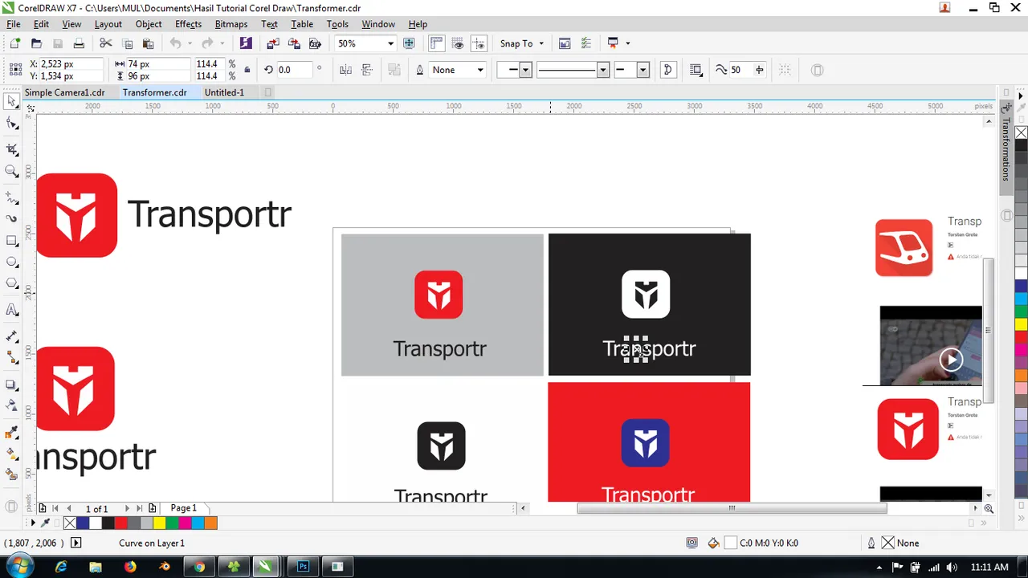Image resolution: width=1028 pixels, height=578 pixels.
Task: Toggle the Show guidelines button
Action: tap(479, 43)
